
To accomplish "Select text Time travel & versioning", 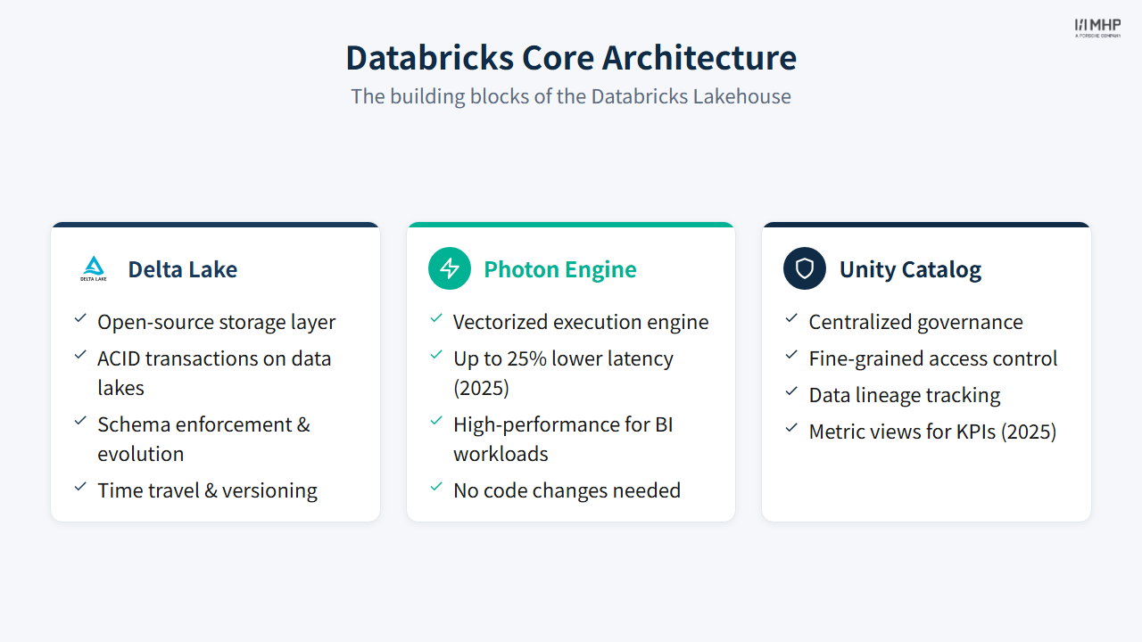I will click(207, 490).
